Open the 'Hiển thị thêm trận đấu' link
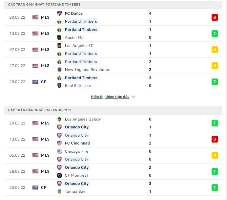227x200 pixels. point(110,97)
